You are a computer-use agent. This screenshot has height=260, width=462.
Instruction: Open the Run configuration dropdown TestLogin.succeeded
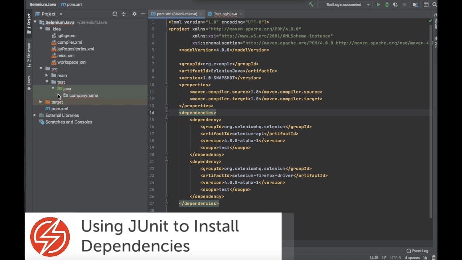pyautogui.click(x=344, y=5)
